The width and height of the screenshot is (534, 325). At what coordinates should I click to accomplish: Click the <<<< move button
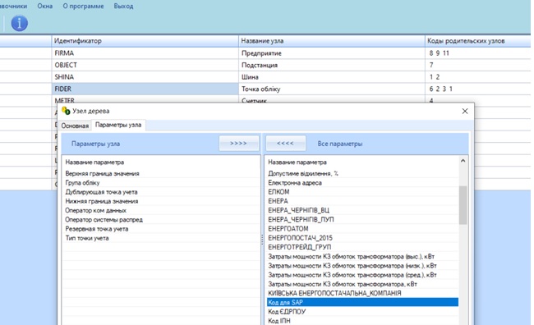click(x=285, y=144)
